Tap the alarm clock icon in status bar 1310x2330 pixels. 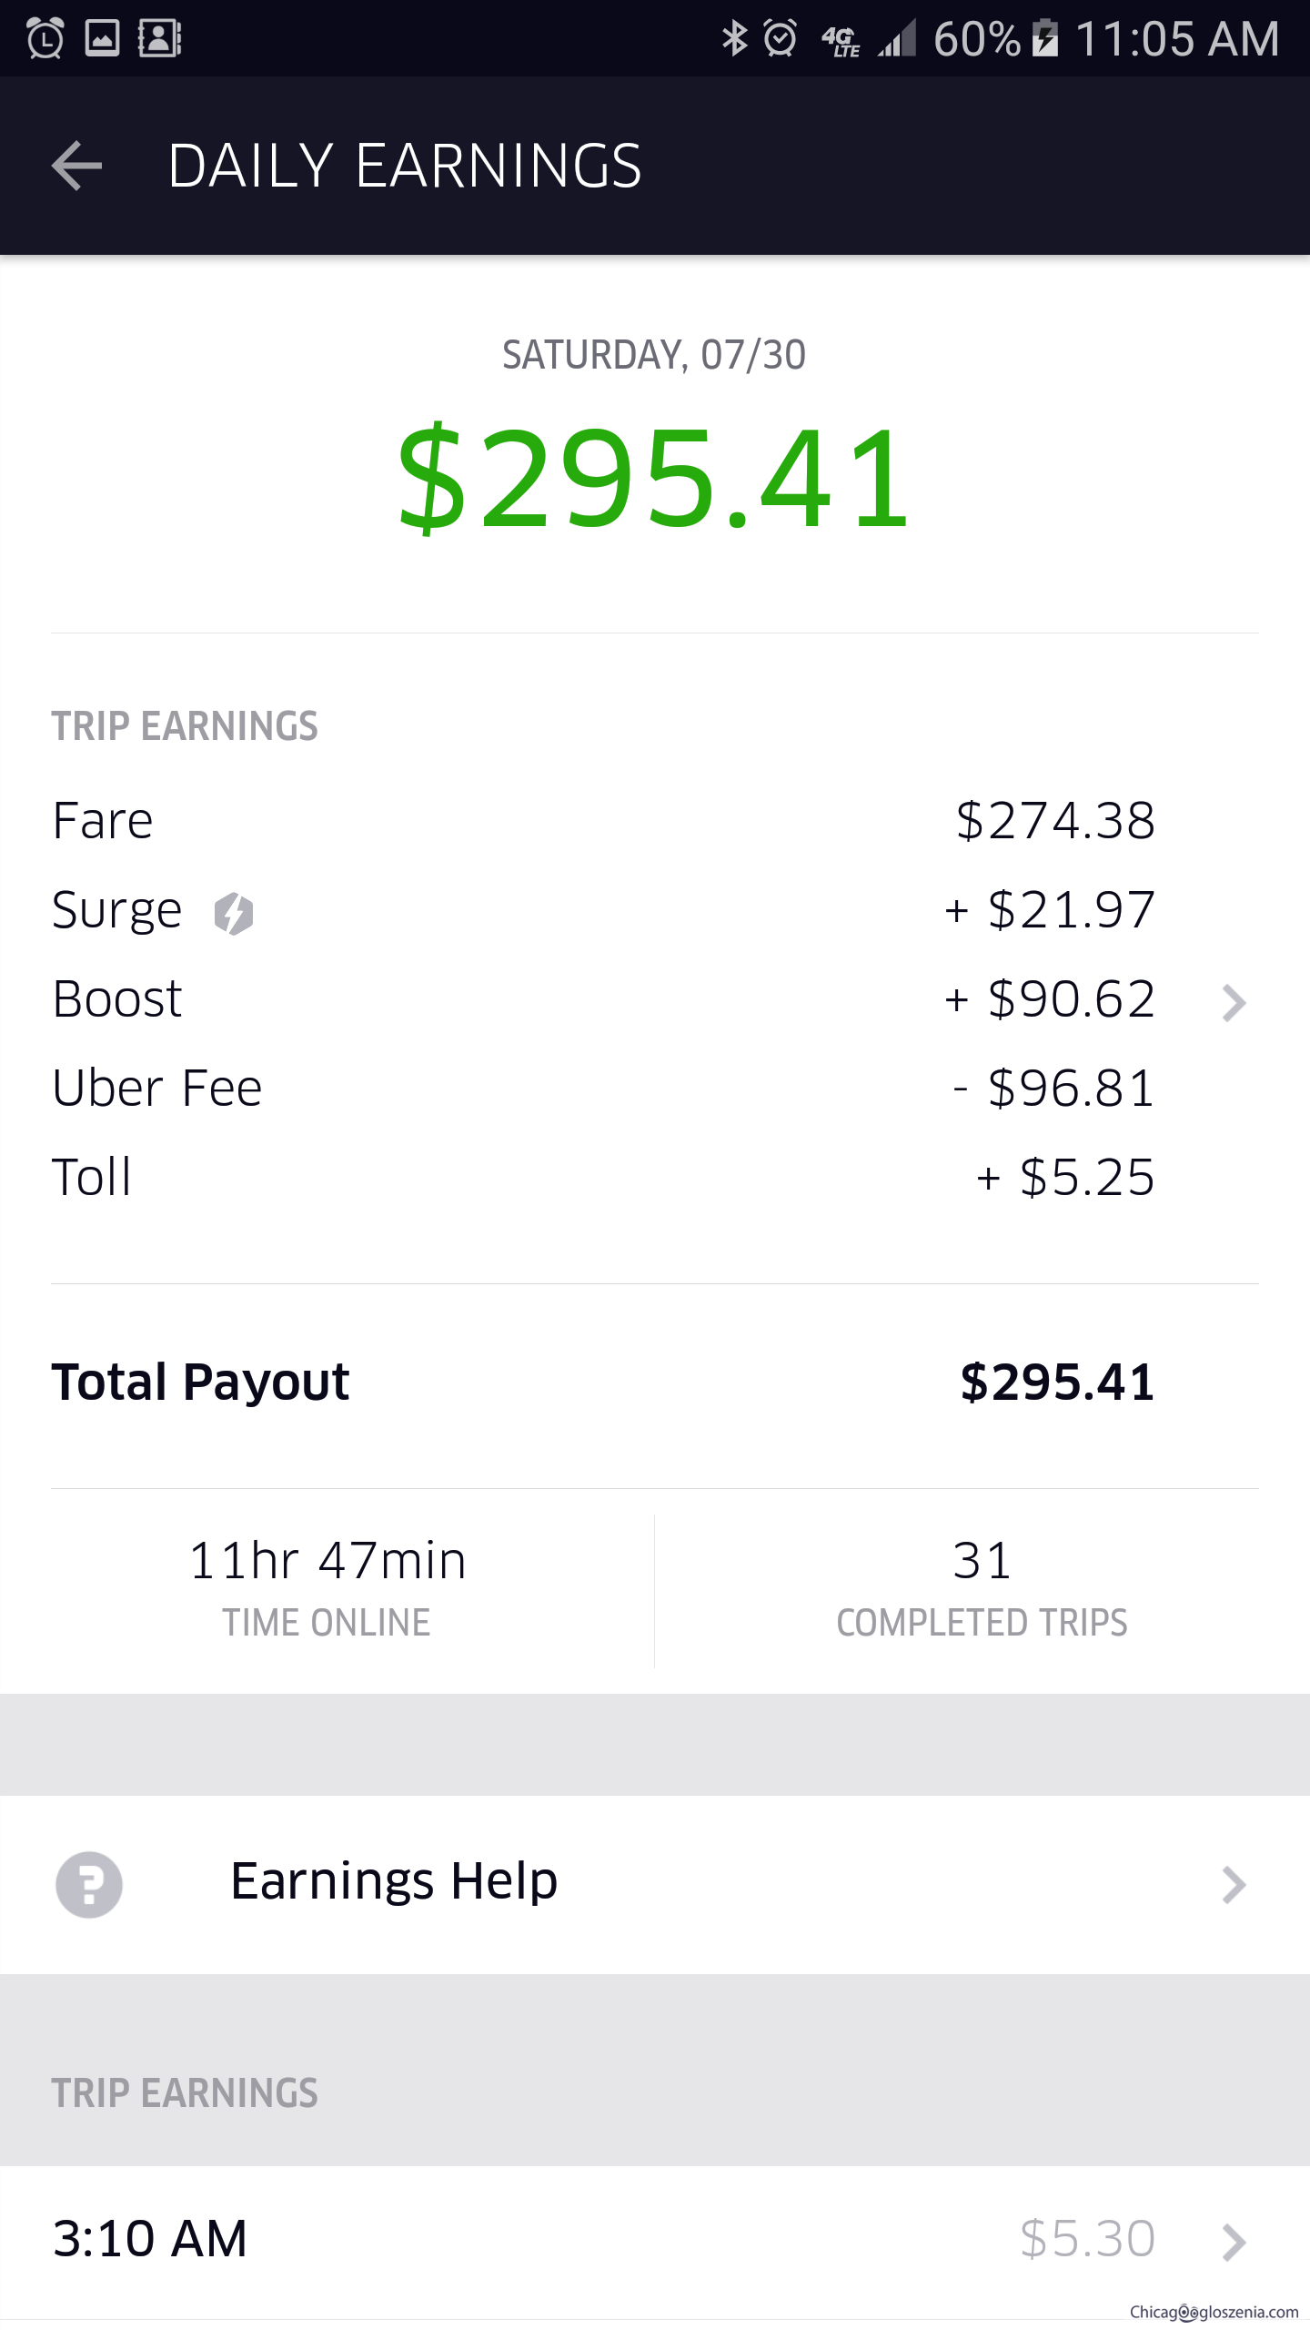781,38
